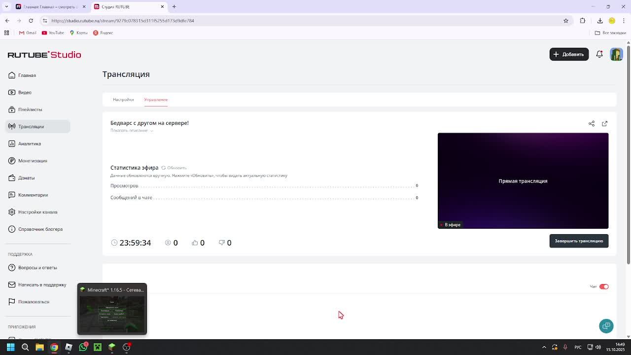
Task: Open the Chrome profile avatar
Action: pyautogui.click(x=612, y=21)
